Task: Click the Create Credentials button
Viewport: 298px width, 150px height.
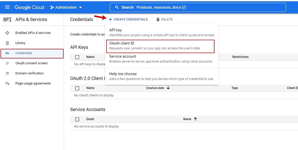Action: point(128,19)
